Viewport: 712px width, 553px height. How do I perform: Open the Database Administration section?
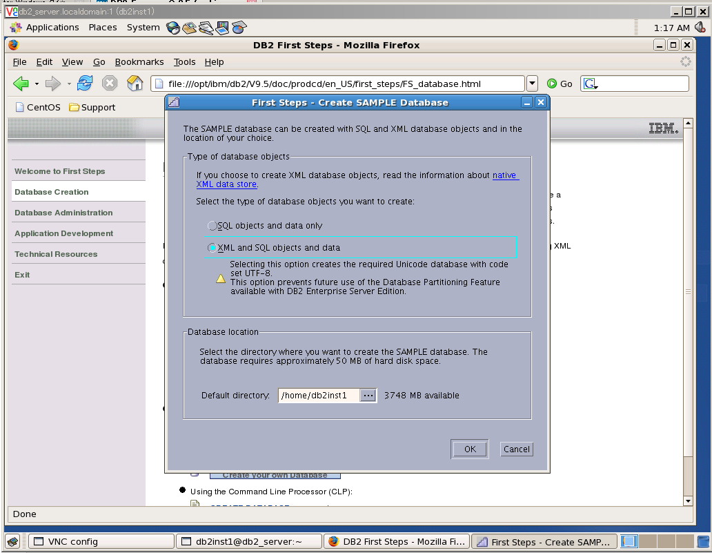(x=63, y=213)
